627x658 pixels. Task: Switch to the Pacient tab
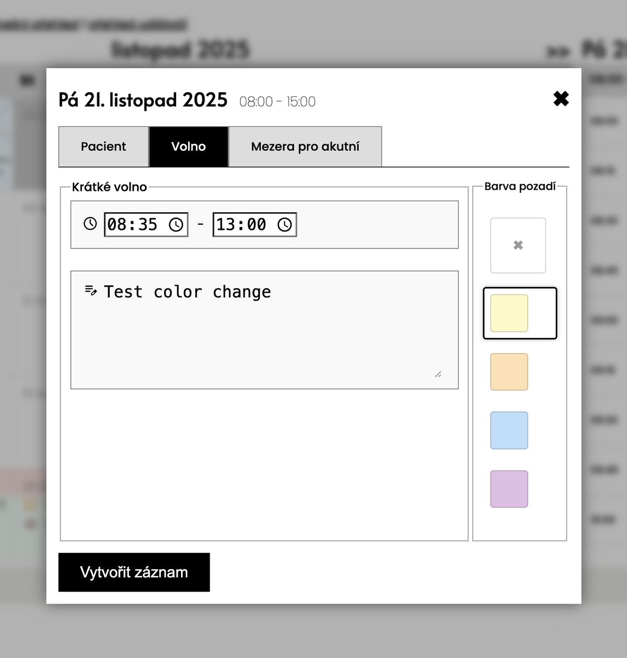point(104,146)
